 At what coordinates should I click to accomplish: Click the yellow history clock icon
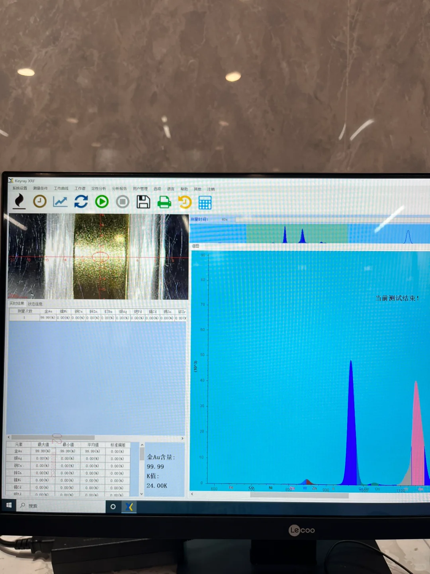[185, 202]
